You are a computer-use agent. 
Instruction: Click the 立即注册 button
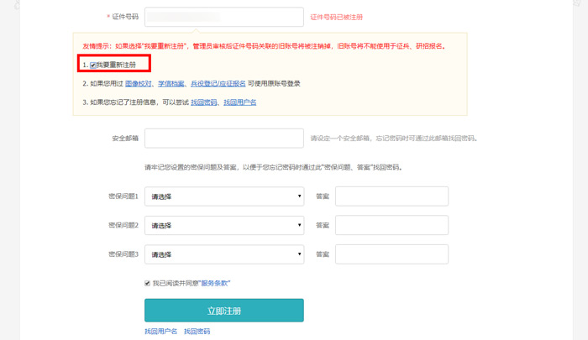[224, 311]
